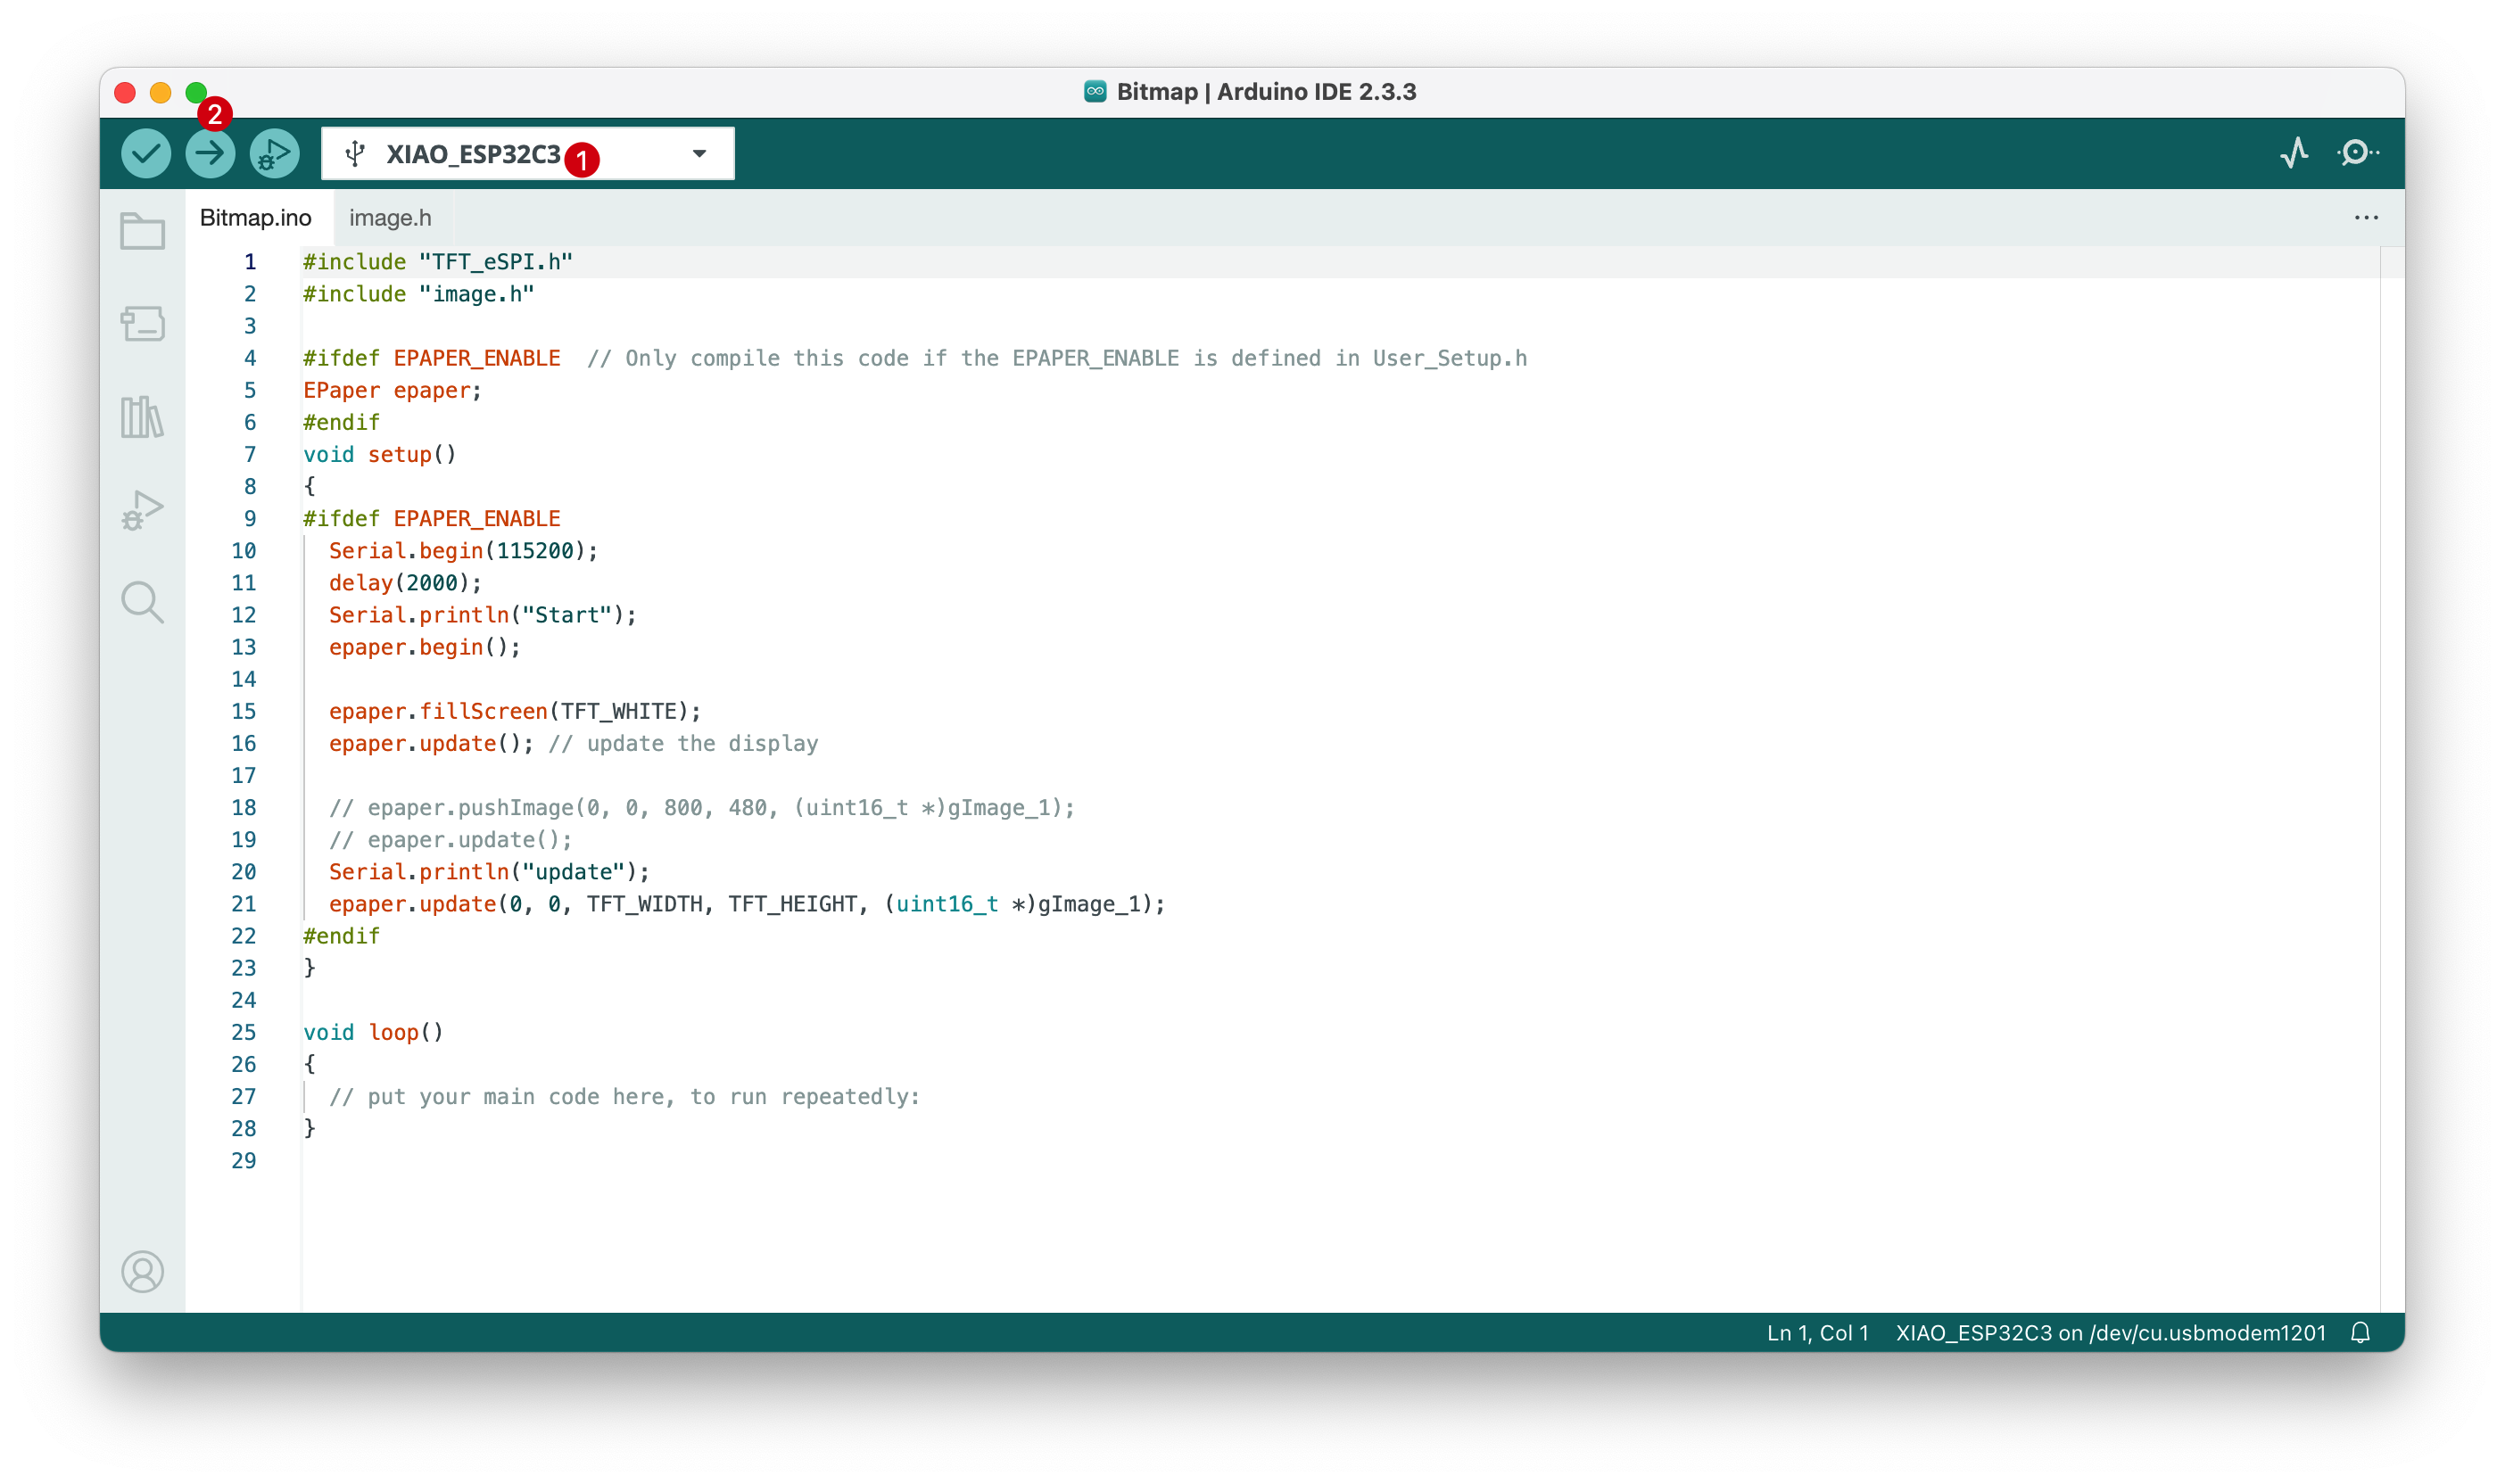Open the Search sidebar panel
The height and width of the screenshot is (1484, 2505).
[x=143, y=603]
